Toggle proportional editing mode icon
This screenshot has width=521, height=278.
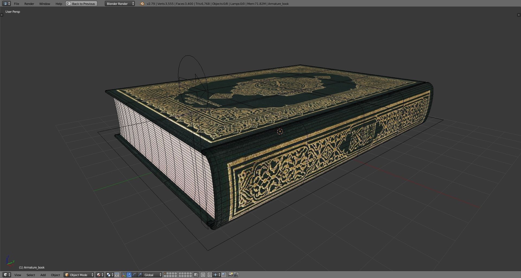point(203,275)
